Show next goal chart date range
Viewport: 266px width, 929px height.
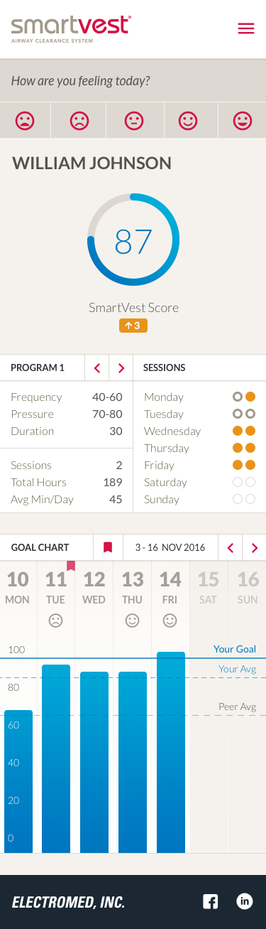coord(254,547)
